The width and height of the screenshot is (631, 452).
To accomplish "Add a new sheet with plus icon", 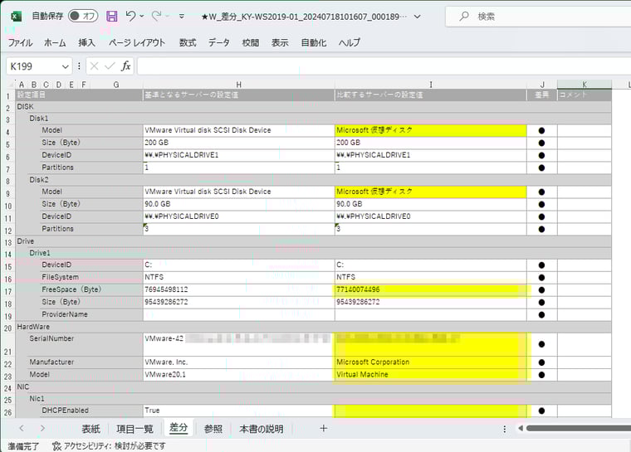I will pos(323,429).
